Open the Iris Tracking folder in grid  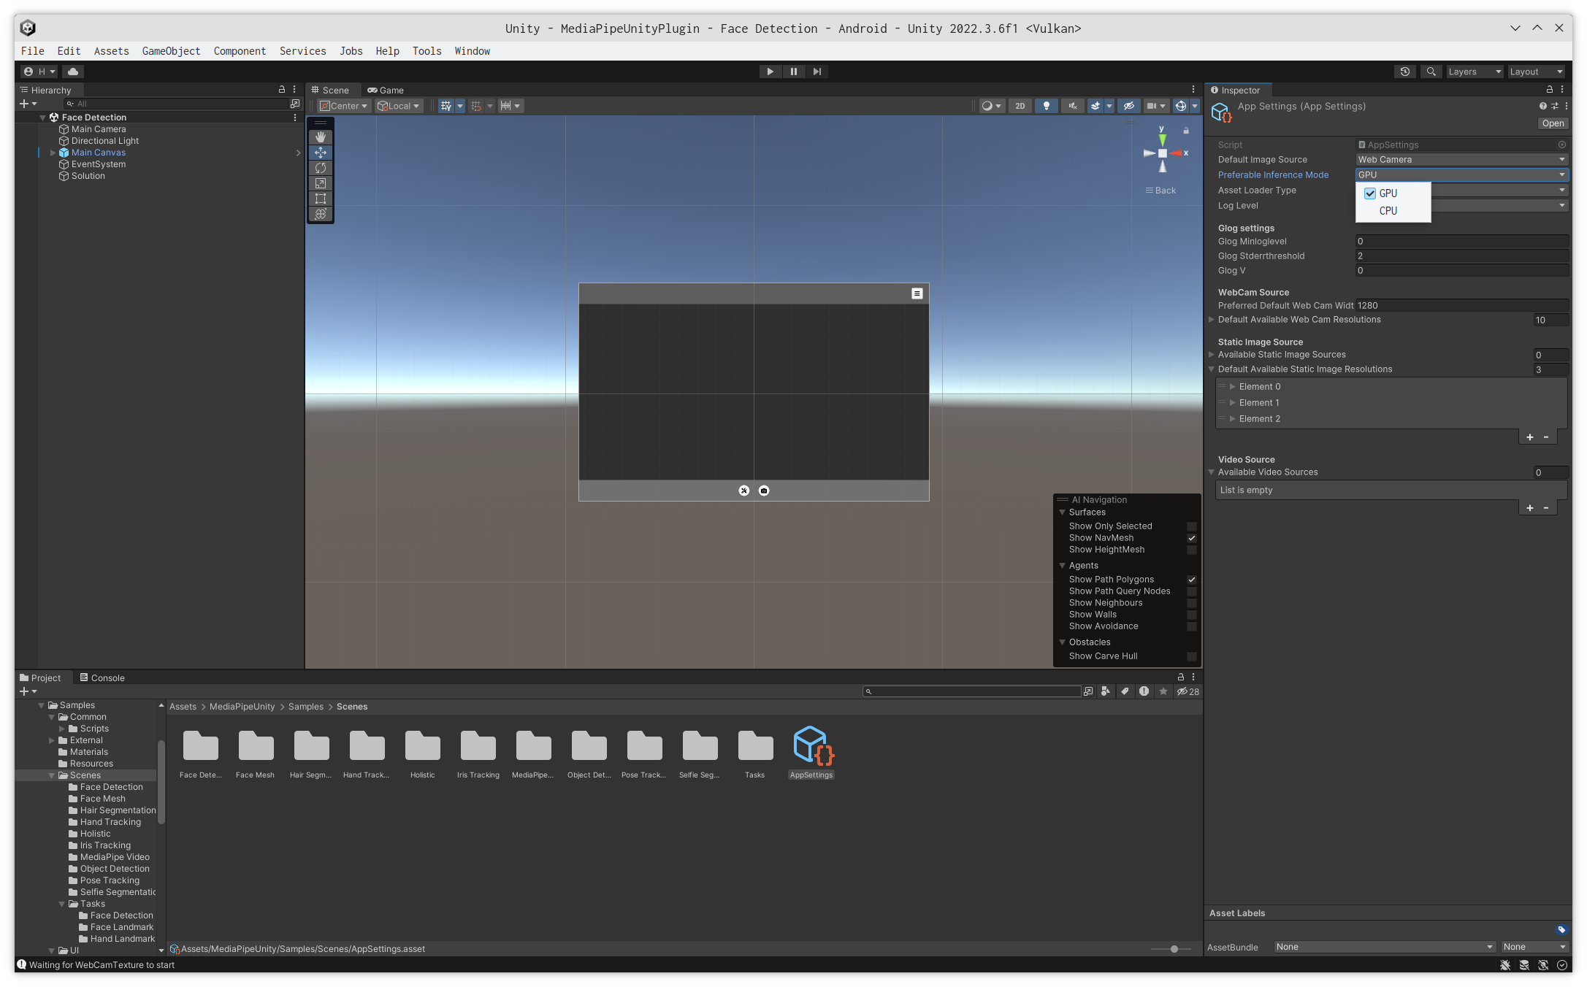[478, 746]
